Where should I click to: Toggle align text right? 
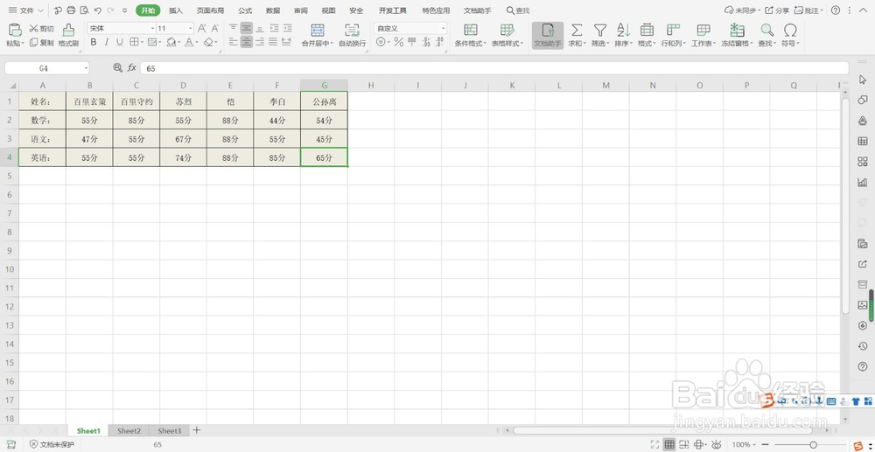click(x=260, y=42)
